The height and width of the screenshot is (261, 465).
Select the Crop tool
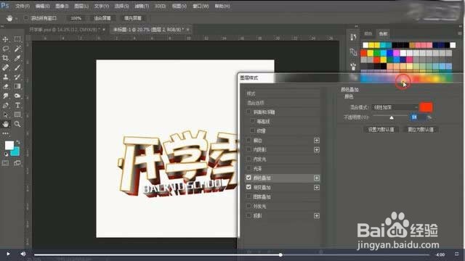[x=5, y=58]
